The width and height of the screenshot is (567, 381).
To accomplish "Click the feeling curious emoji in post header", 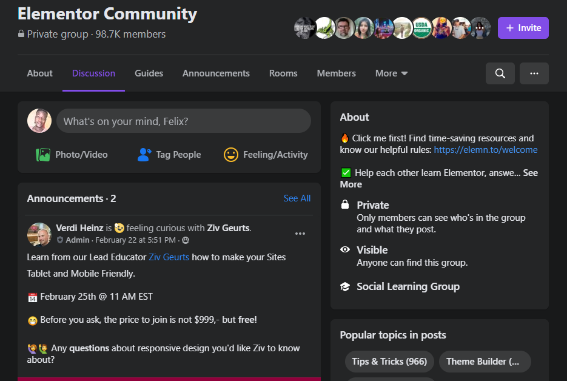I will click(x=119, y=228).
